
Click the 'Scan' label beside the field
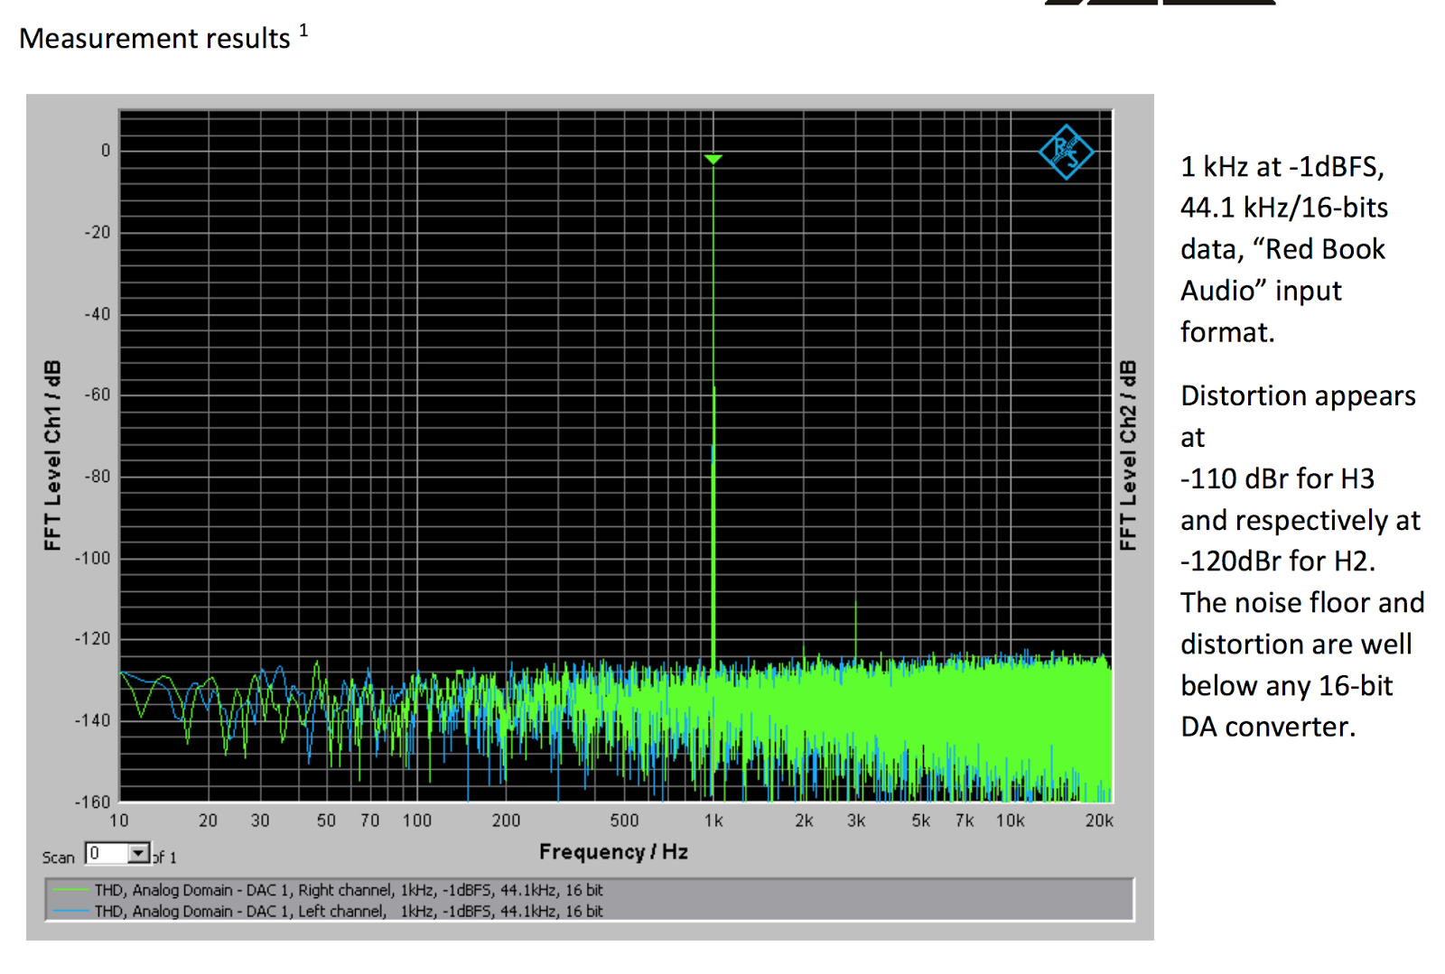coord(58,858)
